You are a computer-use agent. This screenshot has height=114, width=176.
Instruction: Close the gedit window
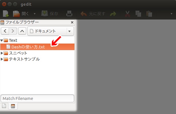4,4
